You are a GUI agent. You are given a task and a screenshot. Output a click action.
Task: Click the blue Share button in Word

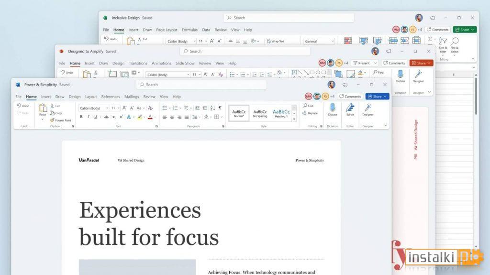click(378, 97)
